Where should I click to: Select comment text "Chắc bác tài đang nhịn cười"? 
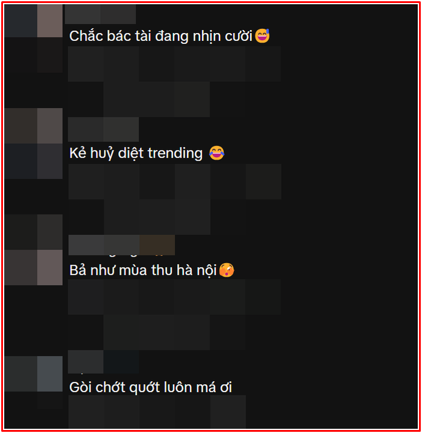[x=161, y=36]
